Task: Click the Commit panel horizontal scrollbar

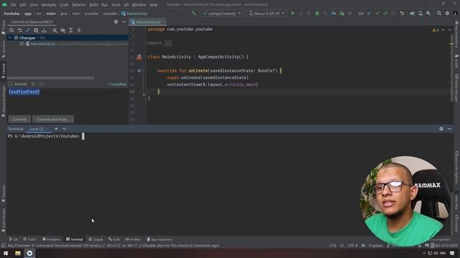Action: [x=51, y=78]
